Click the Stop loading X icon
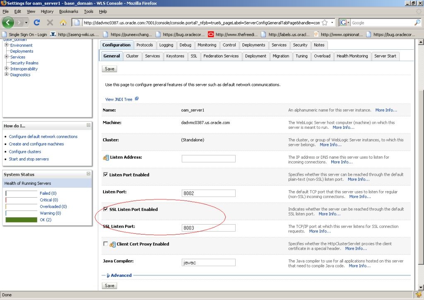424x300 pixels. tap(50, 22)
